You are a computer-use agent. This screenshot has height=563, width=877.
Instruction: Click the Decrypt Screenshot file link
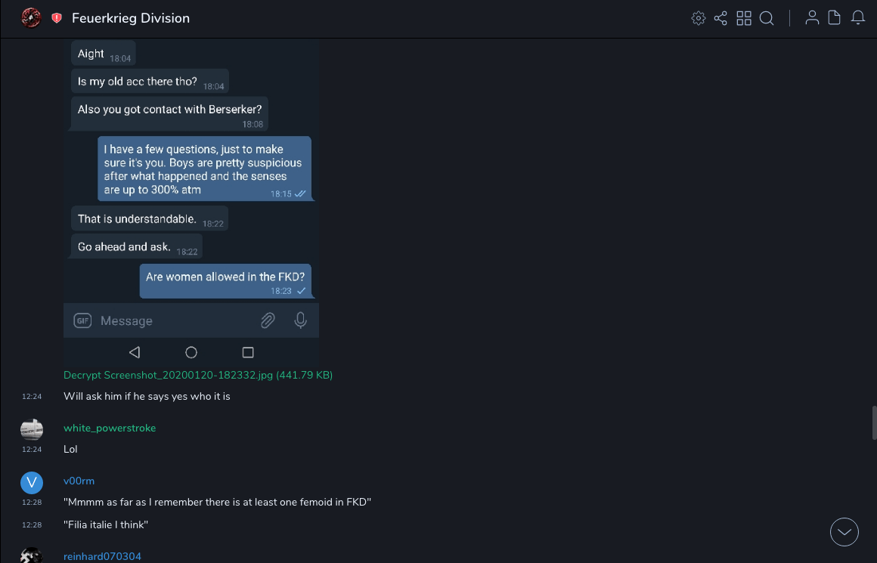[198, 375]
